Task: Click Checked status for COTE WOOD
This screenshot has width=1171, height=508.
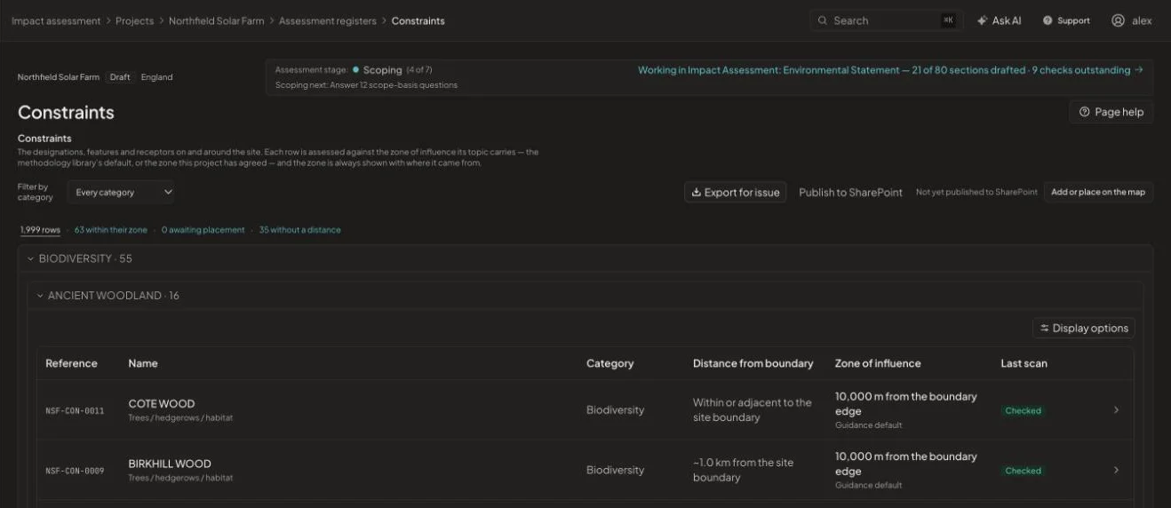Action: [x=1023, y=411]
